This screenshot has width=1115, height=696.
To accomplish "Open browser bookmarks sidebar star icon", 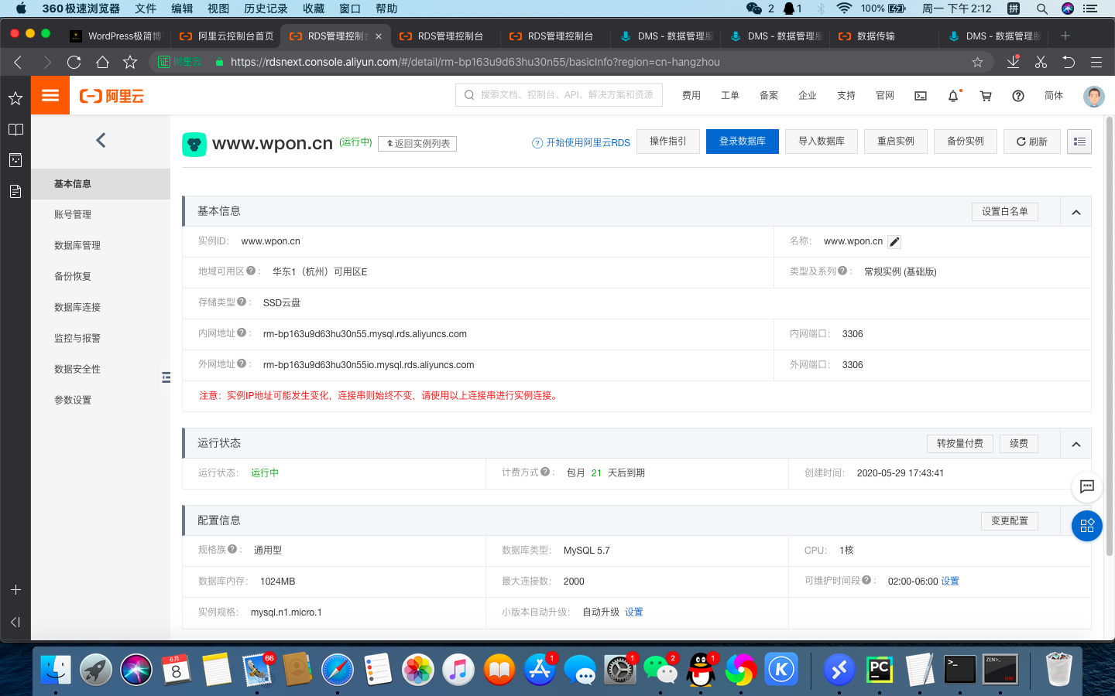I will click(15, 98).
